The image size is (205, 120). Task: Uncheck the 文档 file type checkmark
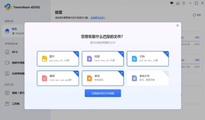click(167, 53)
